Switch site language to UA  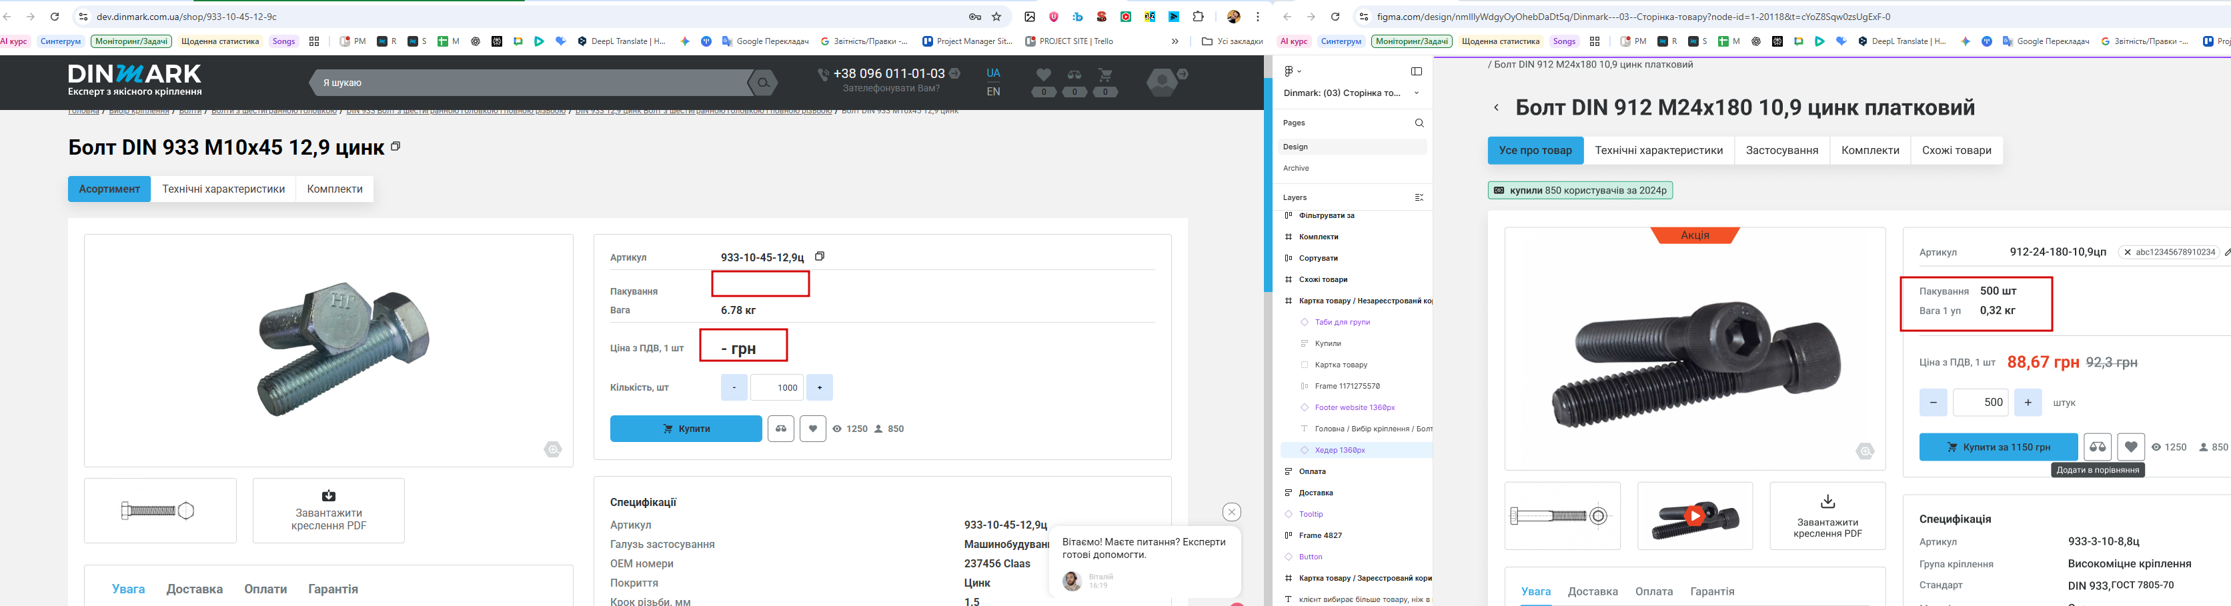(993, 73)
